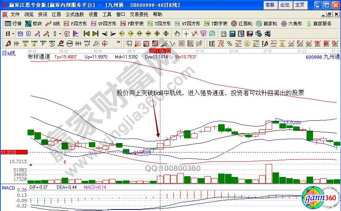Open the 文件 menu
The height and width of the screenshot is (211, 341).
pos(15,15)
